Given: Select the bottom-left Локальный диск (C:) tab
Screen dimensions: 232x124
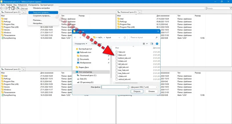Looking at the screenshot, I should (11, 69).
